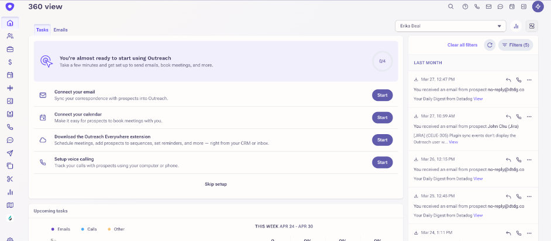This screenshot has width=551, height=241.
Task: Open the Home icon in sidebar
Action: [10, 23]
